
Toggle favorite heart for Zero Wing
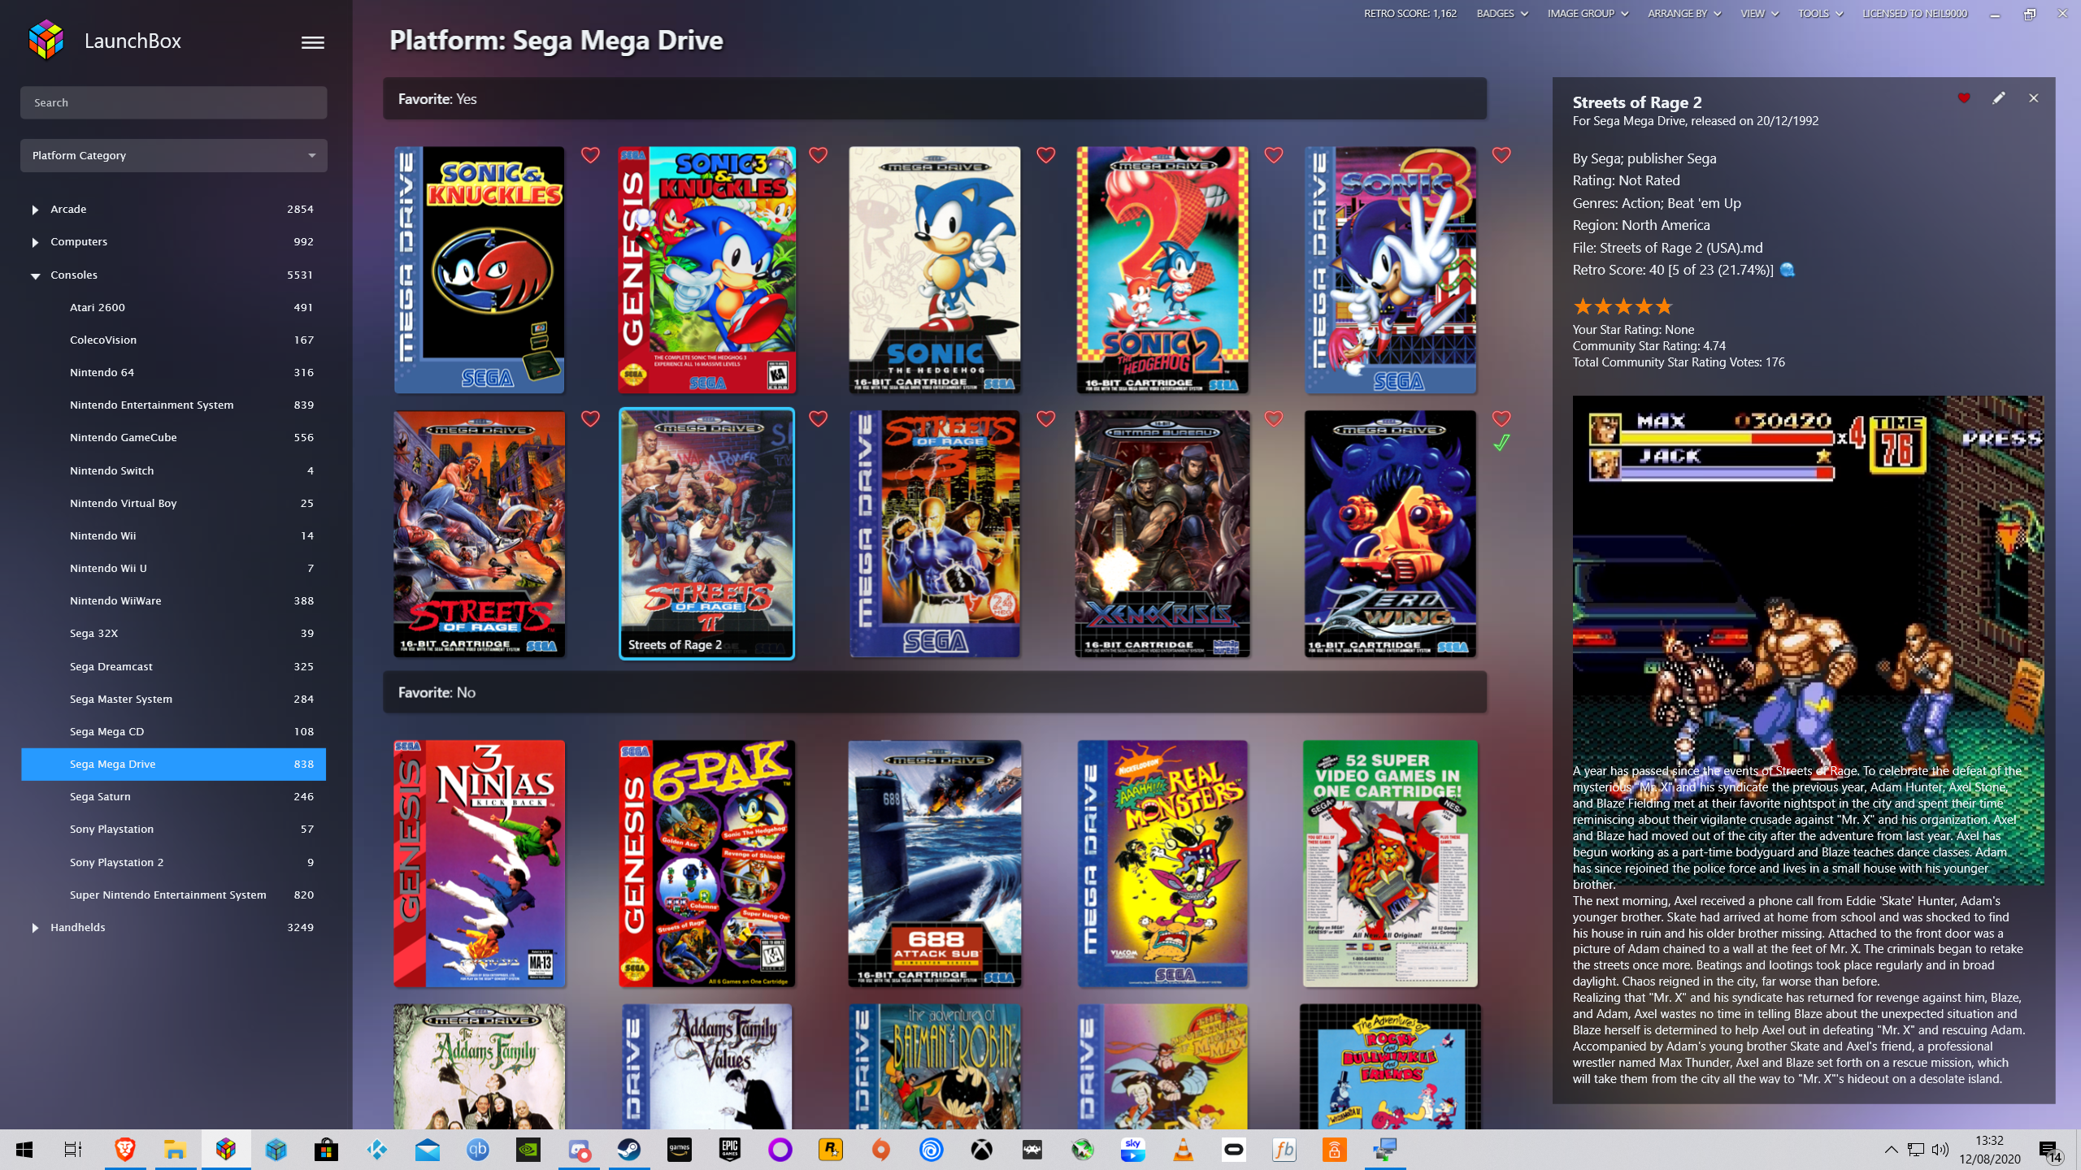[x=1501, y=418]
